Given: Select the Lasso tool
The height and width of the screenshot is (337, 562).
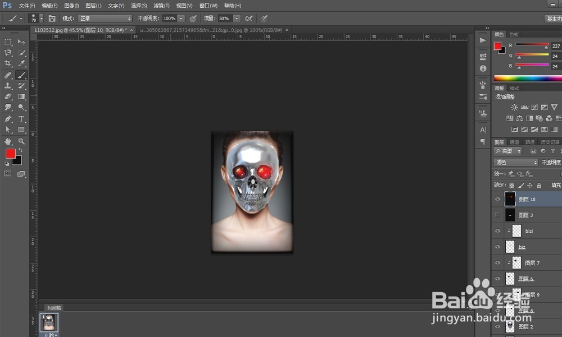Looking at the screenshot, I should [x=7, y=53].
